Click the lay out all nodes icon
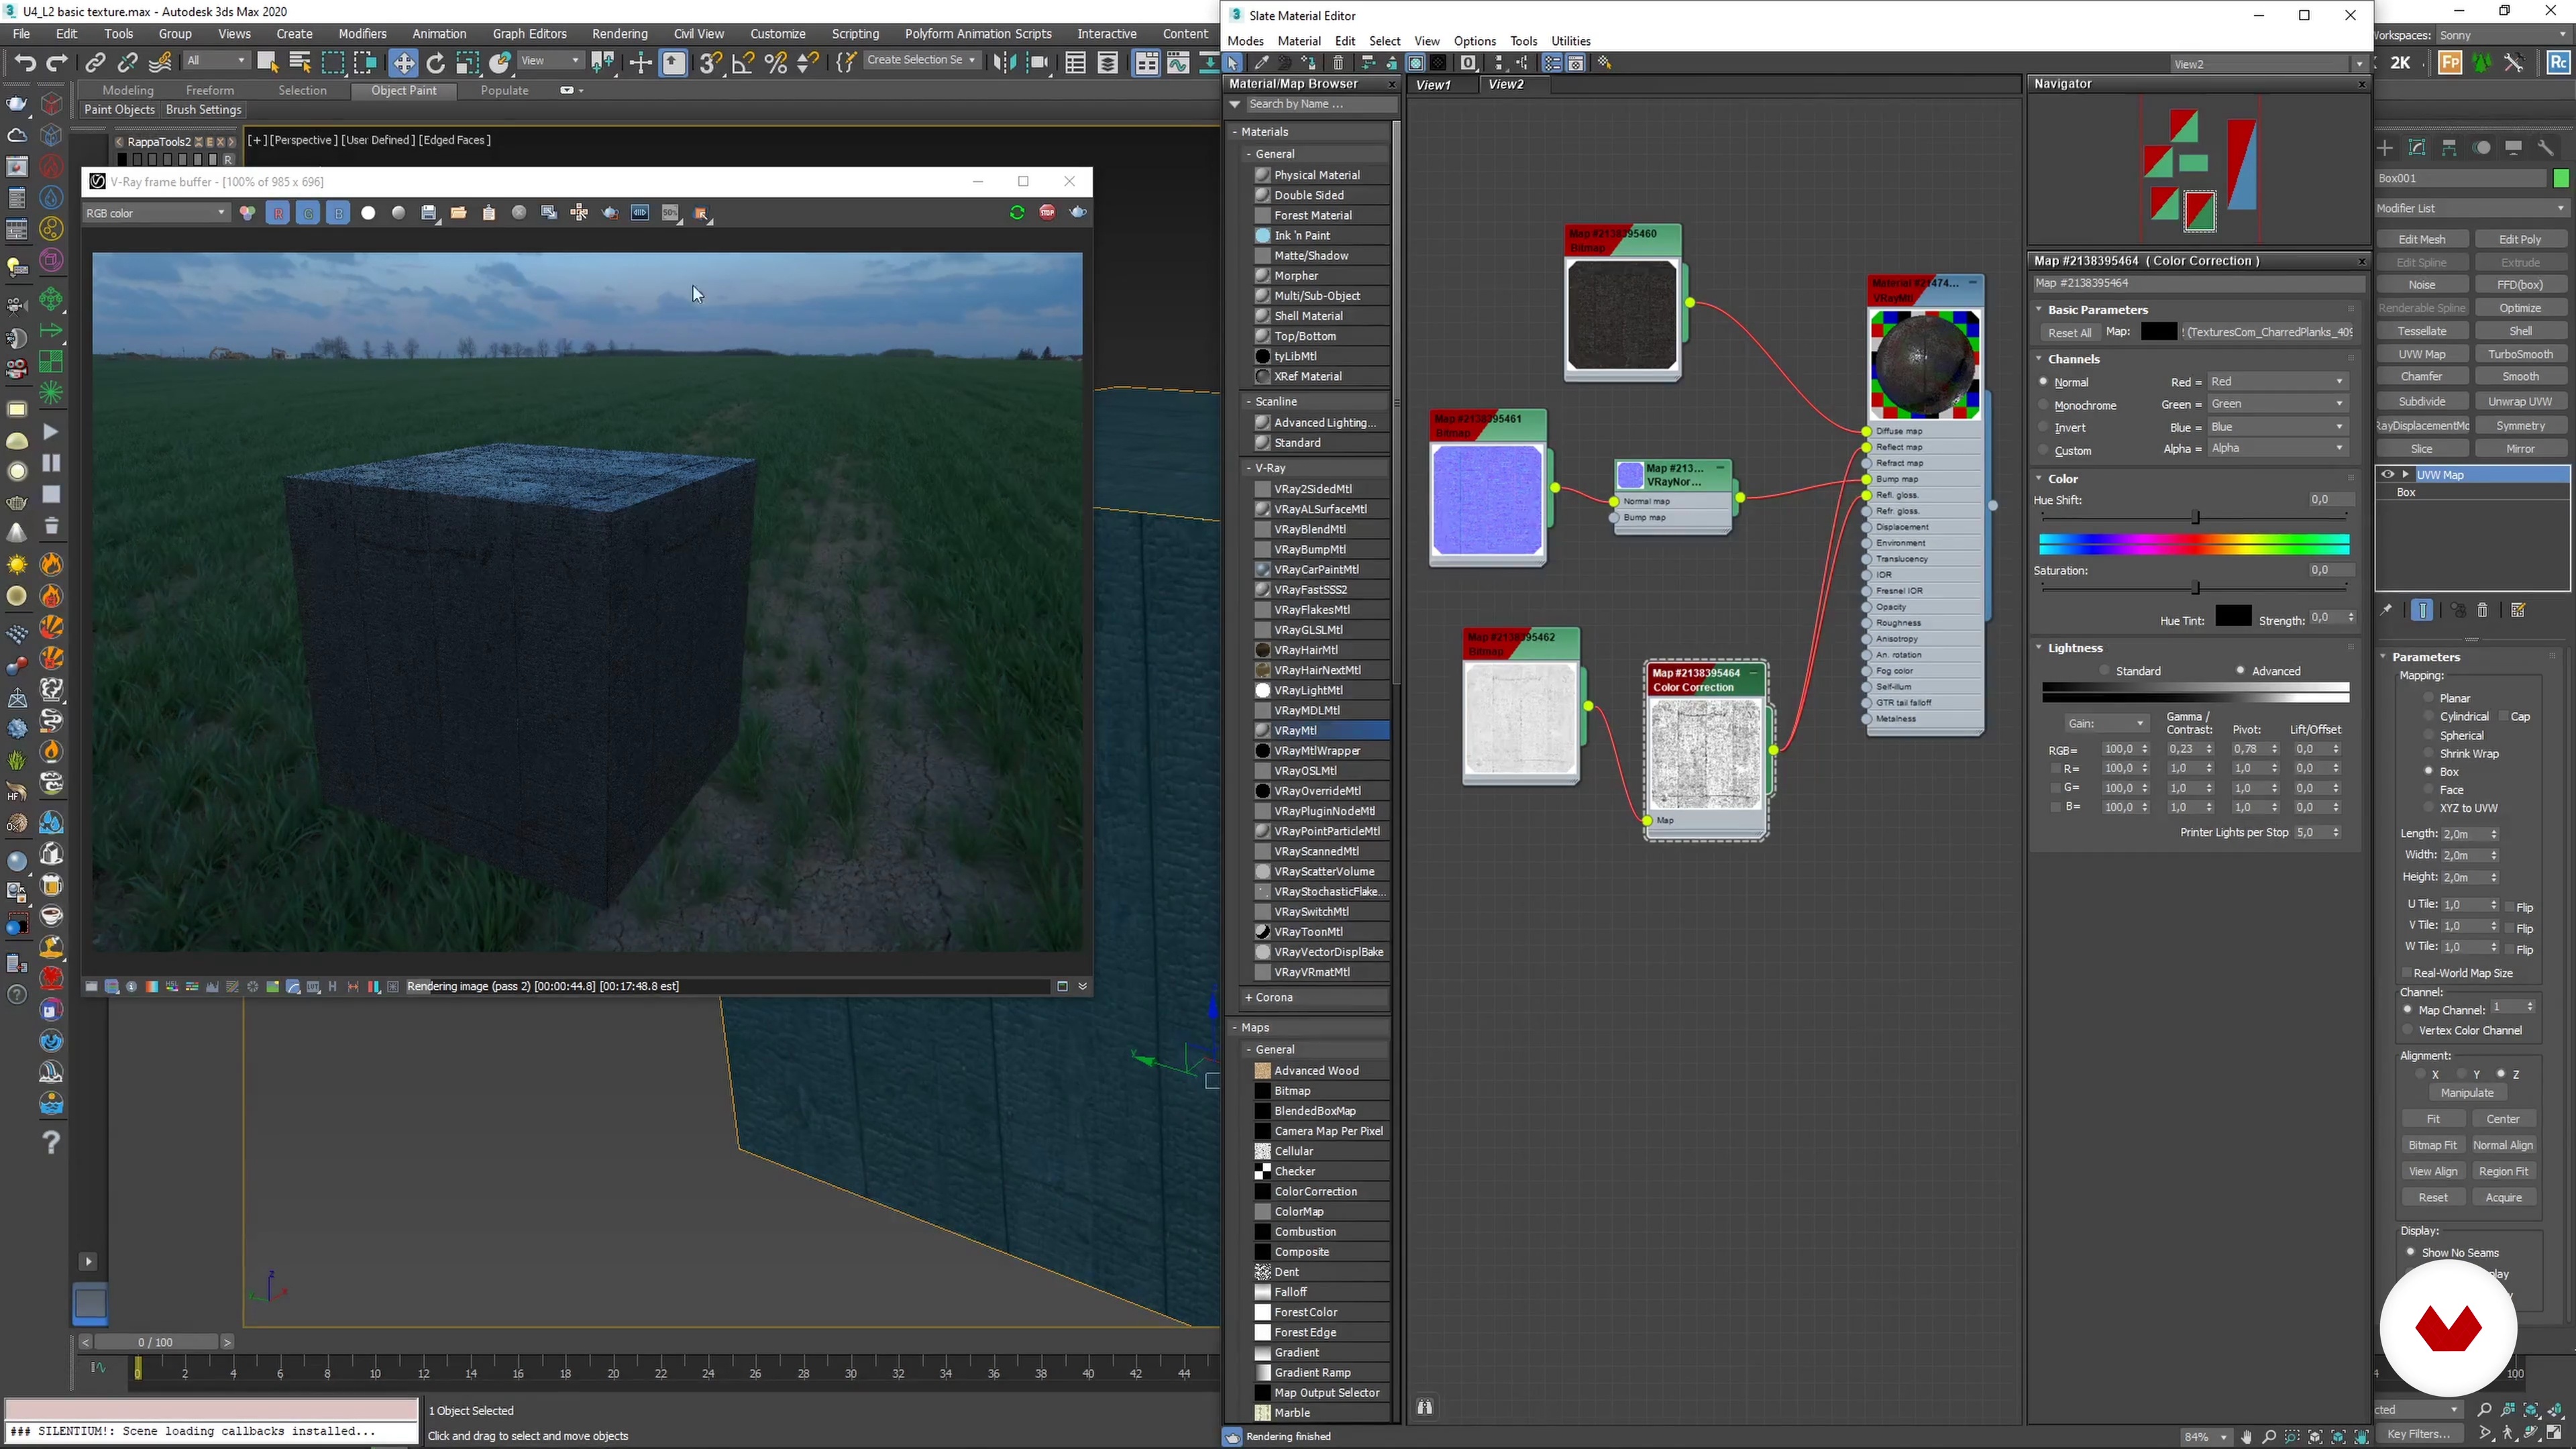2576x1449 pixels. coord(1498,63)
